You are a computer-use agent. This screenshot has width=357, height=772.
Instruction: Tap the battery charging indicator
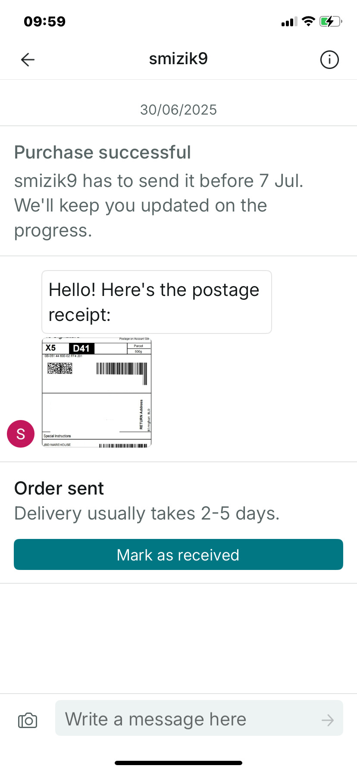tap(330, 22)
